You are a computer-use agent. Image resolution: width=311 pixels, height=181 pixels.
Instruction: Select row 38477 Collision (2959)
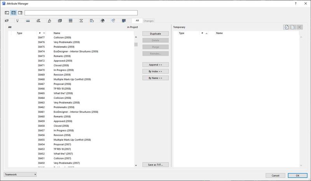pyautogui.click(x=71, y=37)
